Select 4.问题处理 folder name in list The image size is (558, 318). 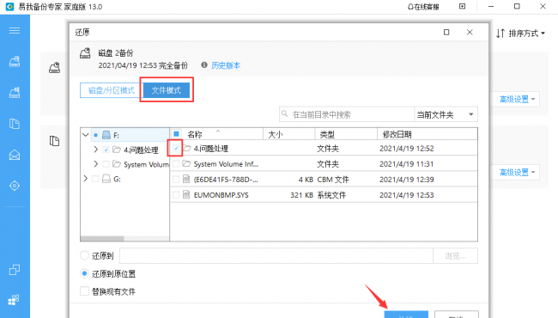tap(211, 149)
